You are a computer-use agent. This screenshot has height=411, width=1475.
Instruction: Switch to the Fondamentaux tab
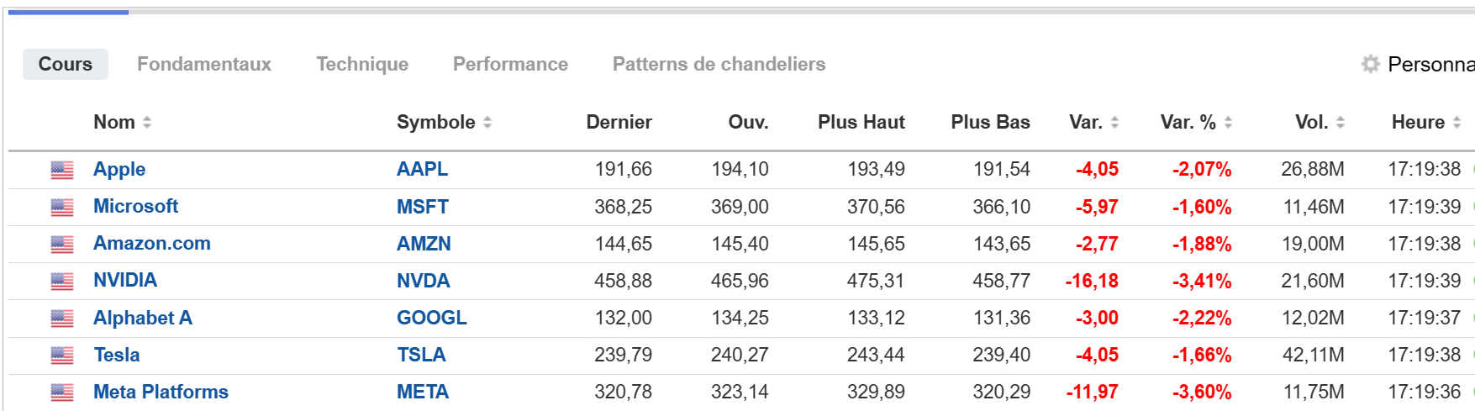pos(204,64)
